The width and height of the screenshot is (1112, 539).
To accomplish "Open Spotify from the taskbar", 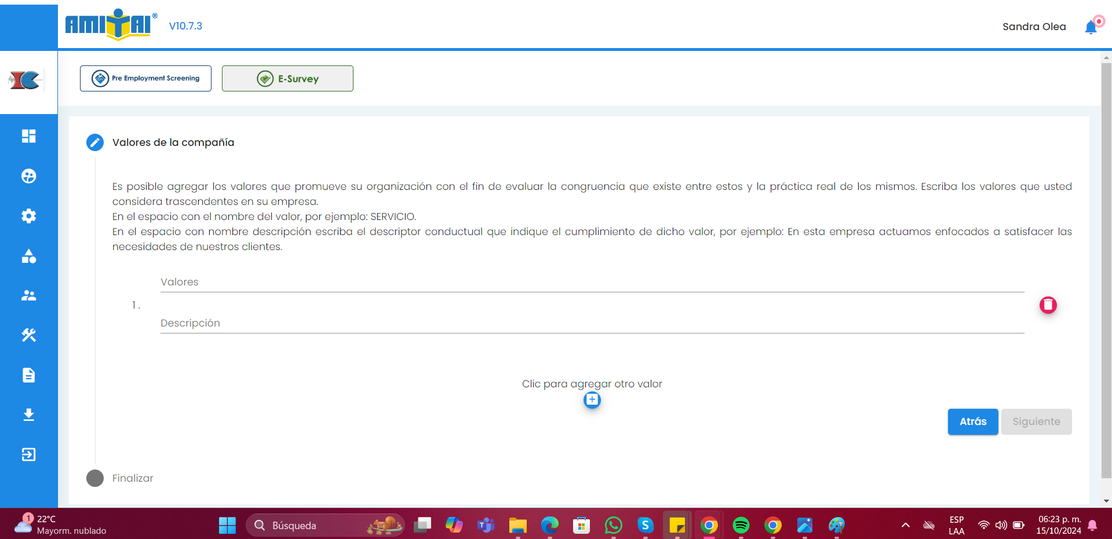I will click(x=741, y=525).
